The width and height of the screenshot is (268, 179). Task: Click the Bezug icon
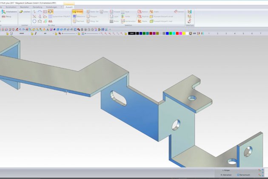[x=7, y=16]
